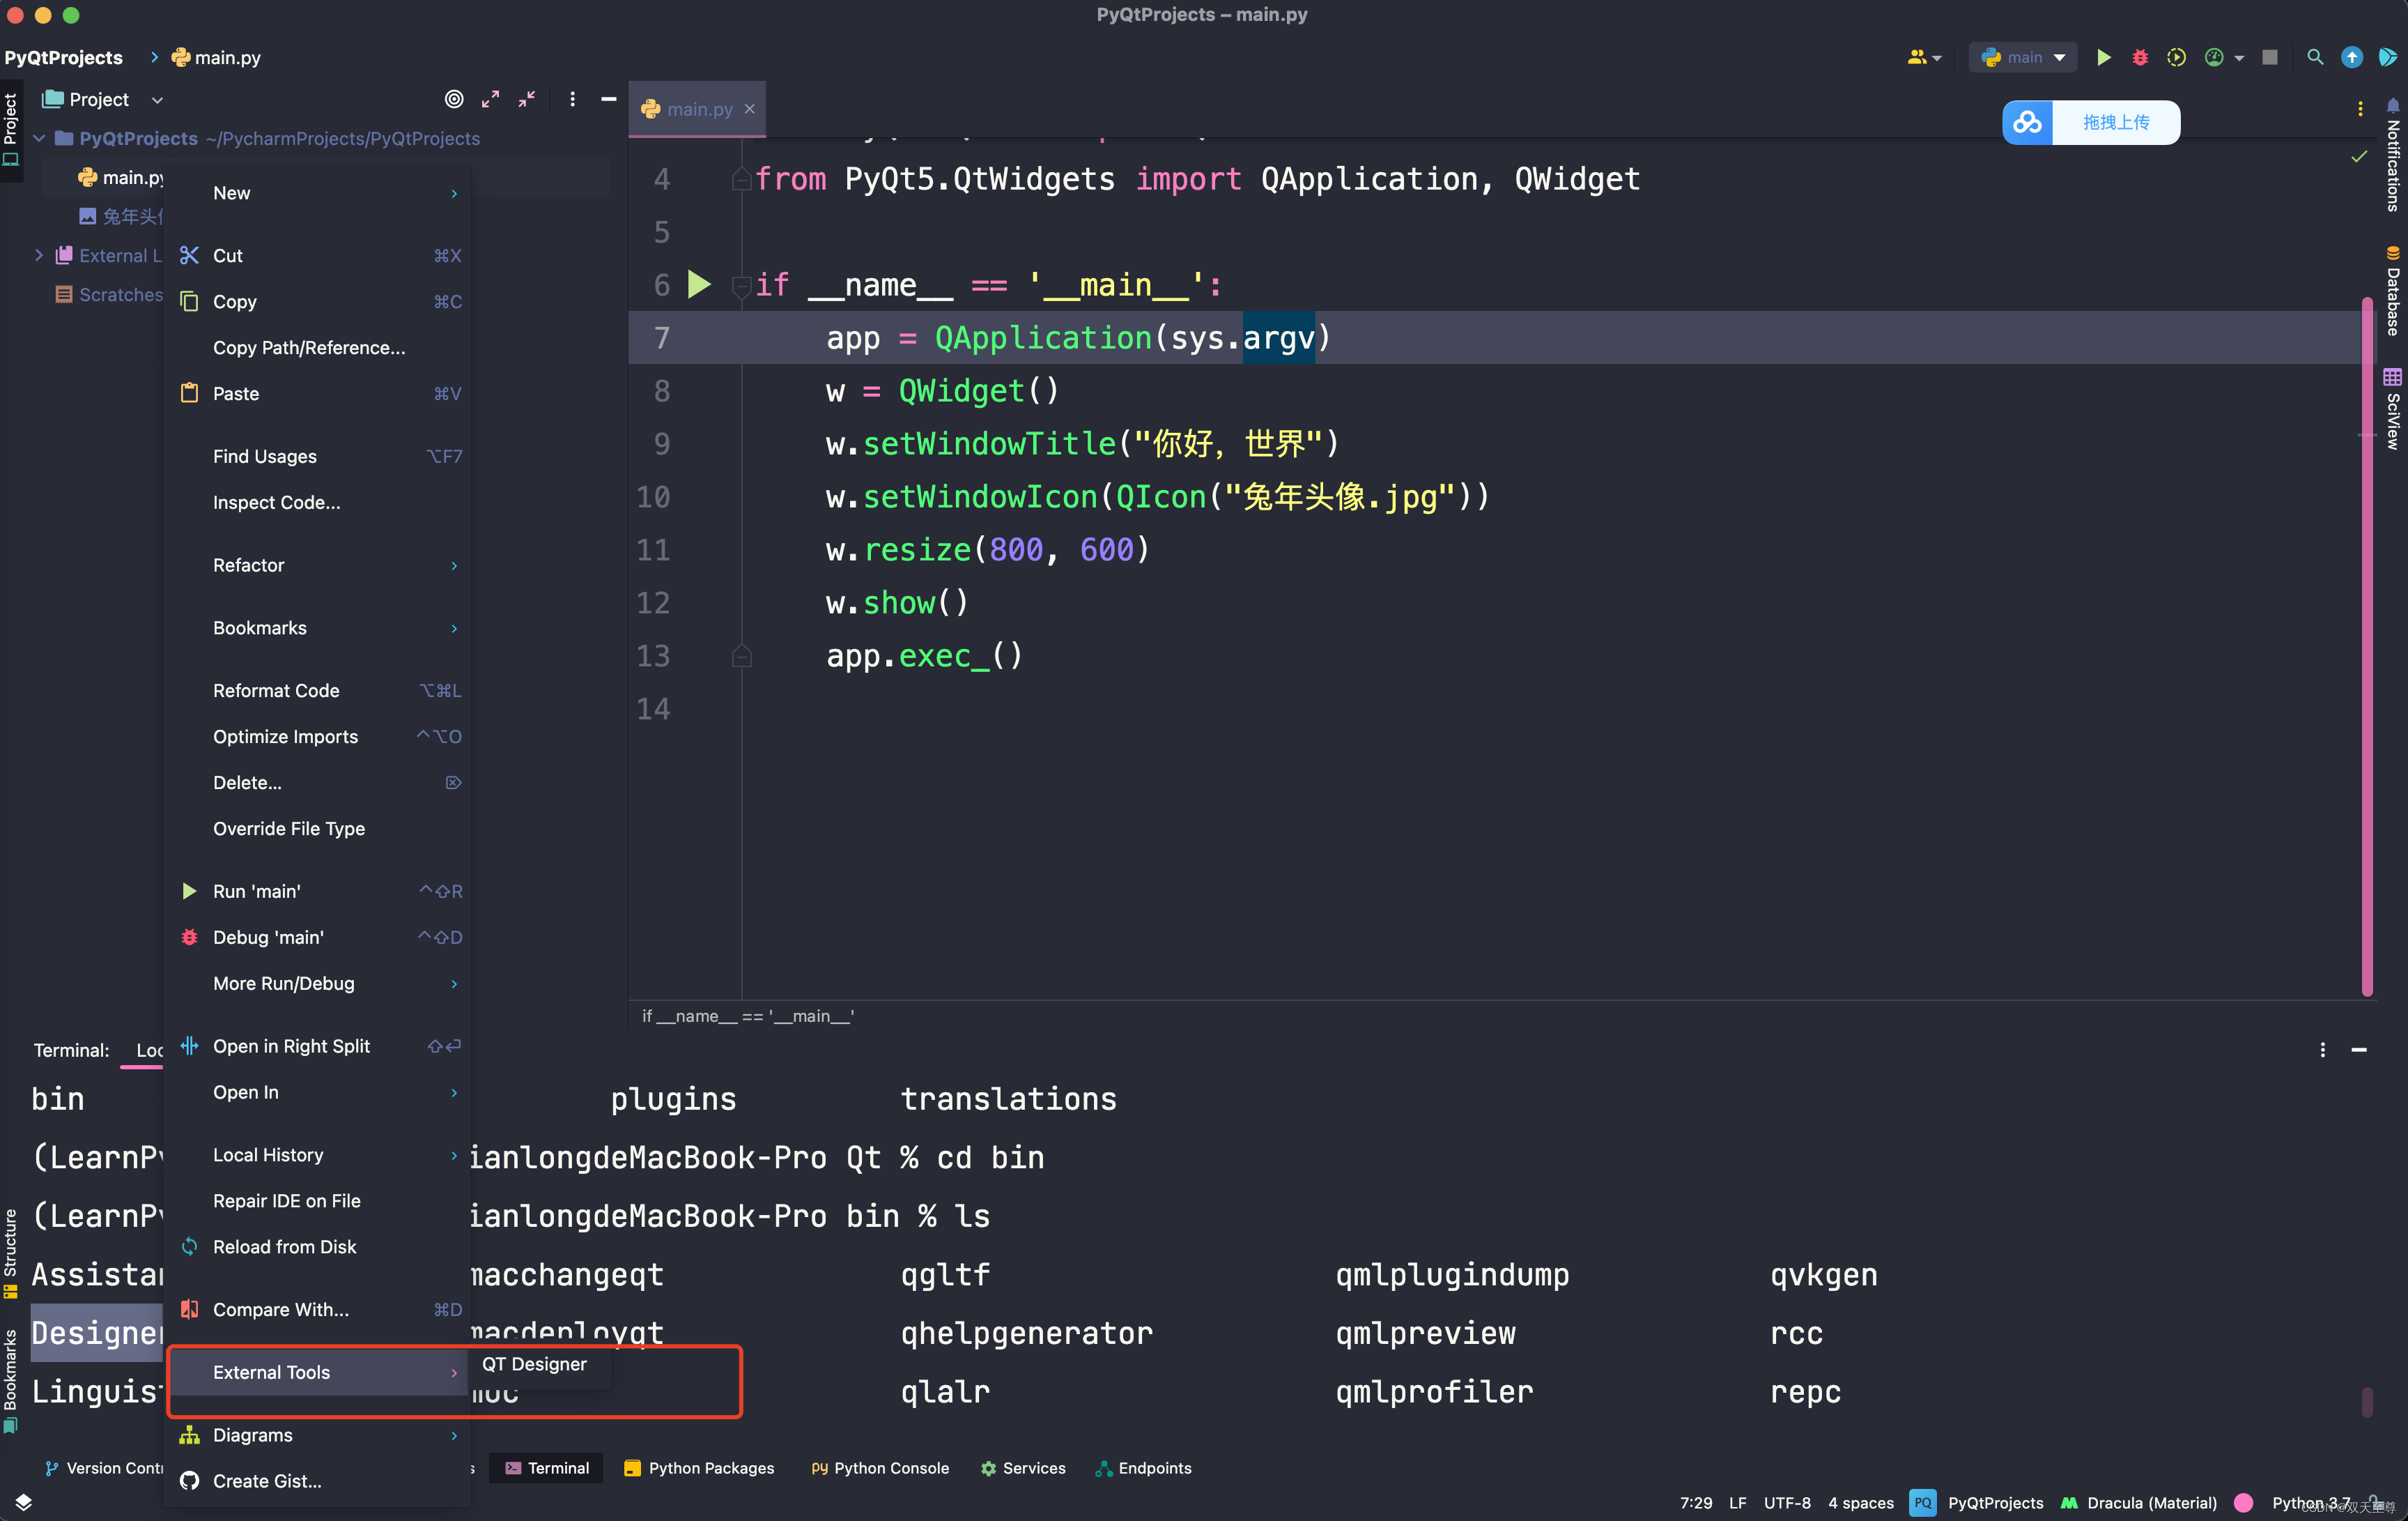Viewport: 2408px width, 1521px height.
Task: Open the SciView tool window
Action: coord(2393,409)
